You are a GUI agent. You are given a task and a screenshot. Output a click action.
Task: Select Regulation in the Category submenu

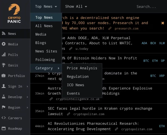pos(78,76)
